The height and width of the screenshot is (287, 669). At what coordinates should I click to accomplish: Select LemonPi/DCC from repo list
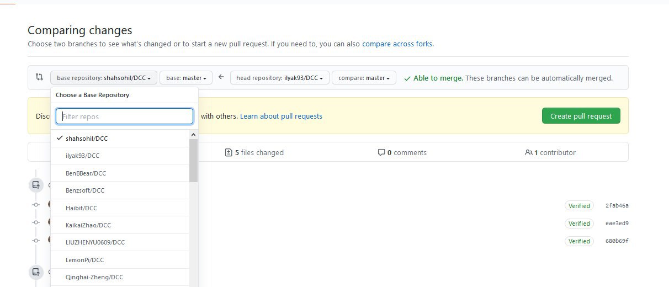tap(120, 260)
